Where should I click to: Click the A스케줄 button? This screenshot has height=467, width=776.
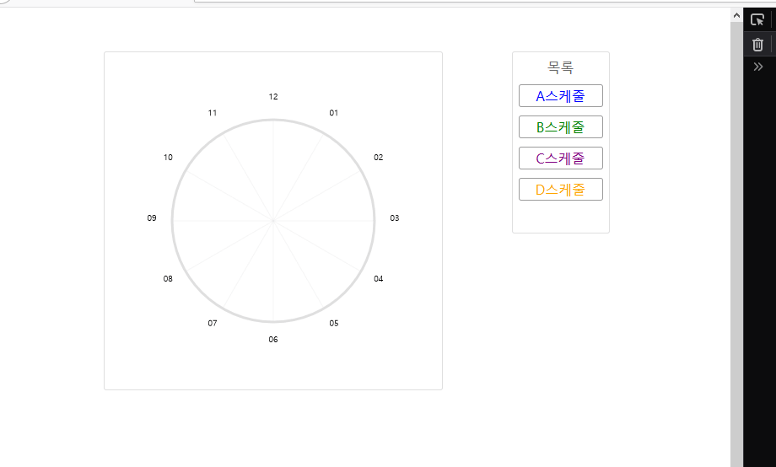[561, 95]
